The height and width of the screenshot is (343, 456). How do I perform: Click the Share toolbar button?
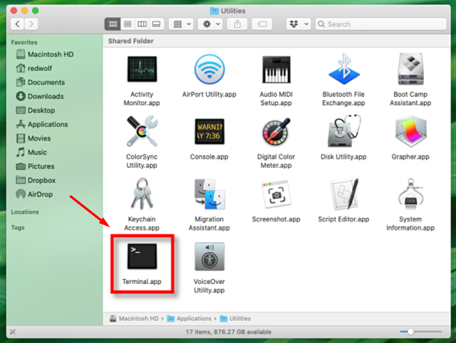pos(237,24)
